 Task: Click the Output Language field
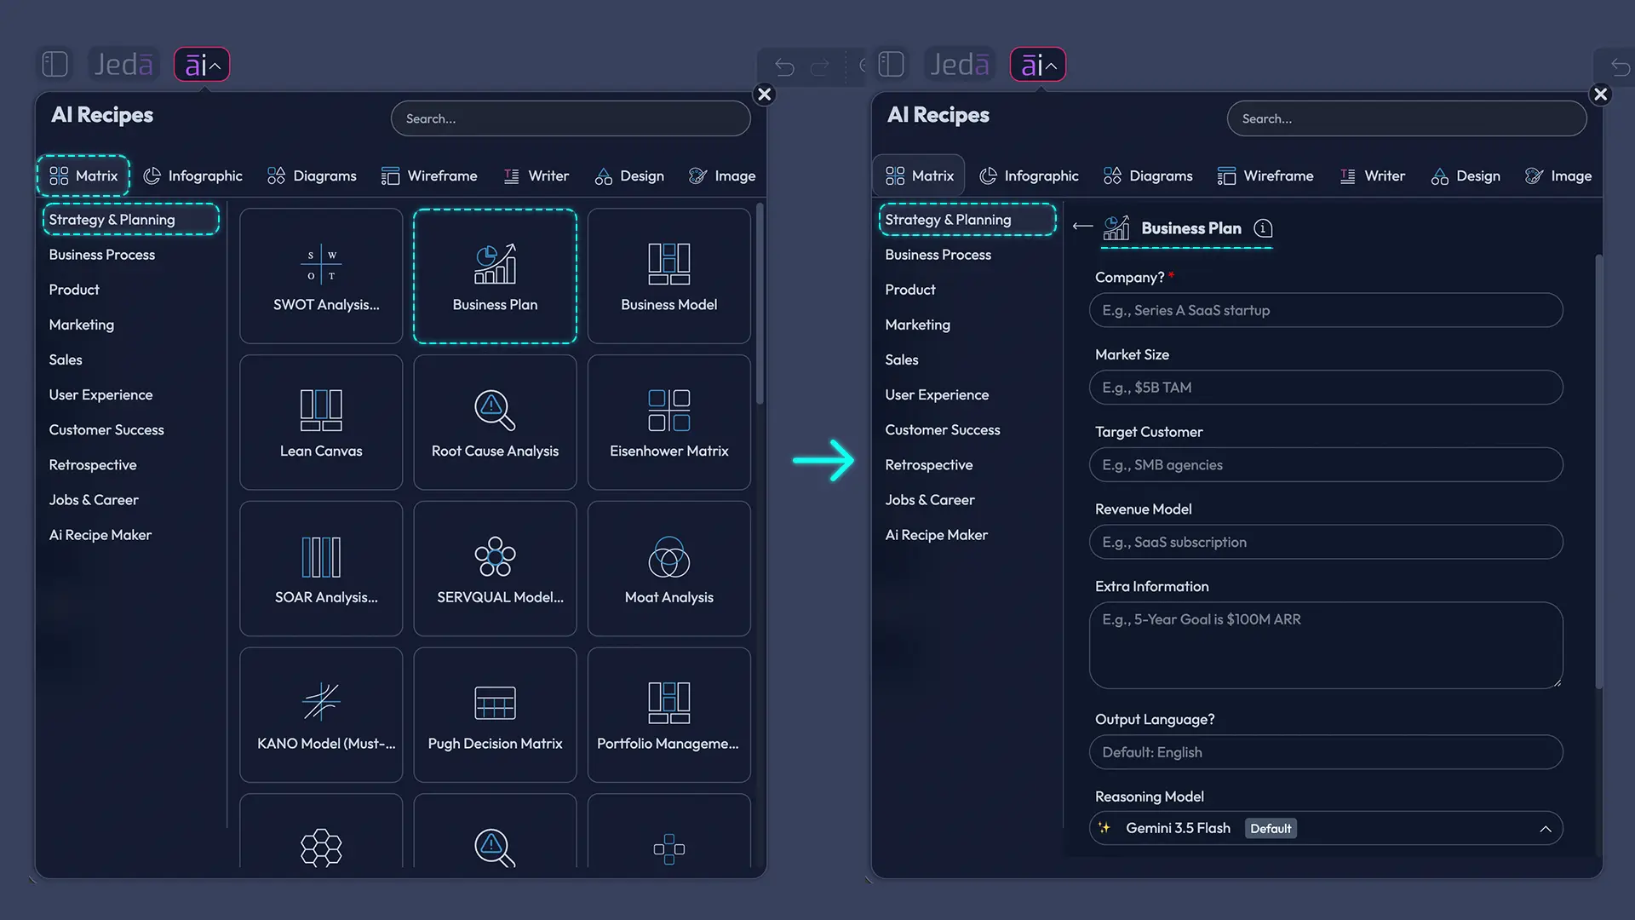point(1326,752)
